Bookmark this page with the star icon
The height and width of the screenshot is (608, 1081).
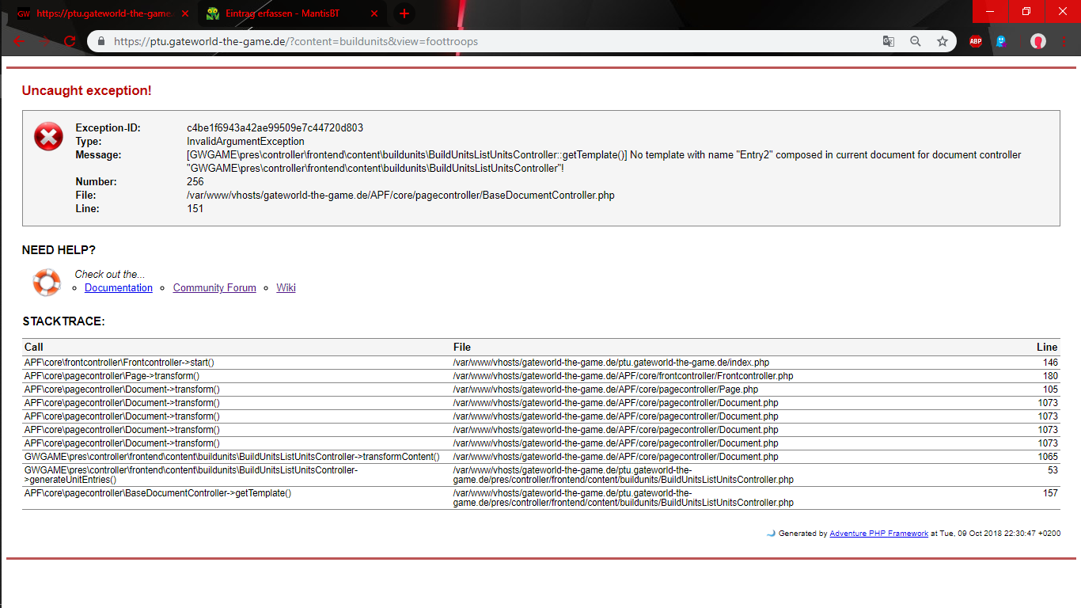pos(942,41)
